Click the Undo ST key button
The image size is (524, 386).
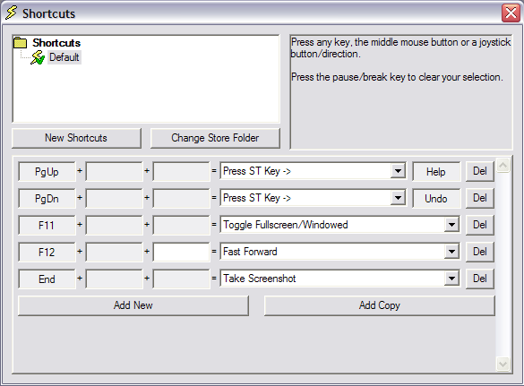[x=436, y=199]
